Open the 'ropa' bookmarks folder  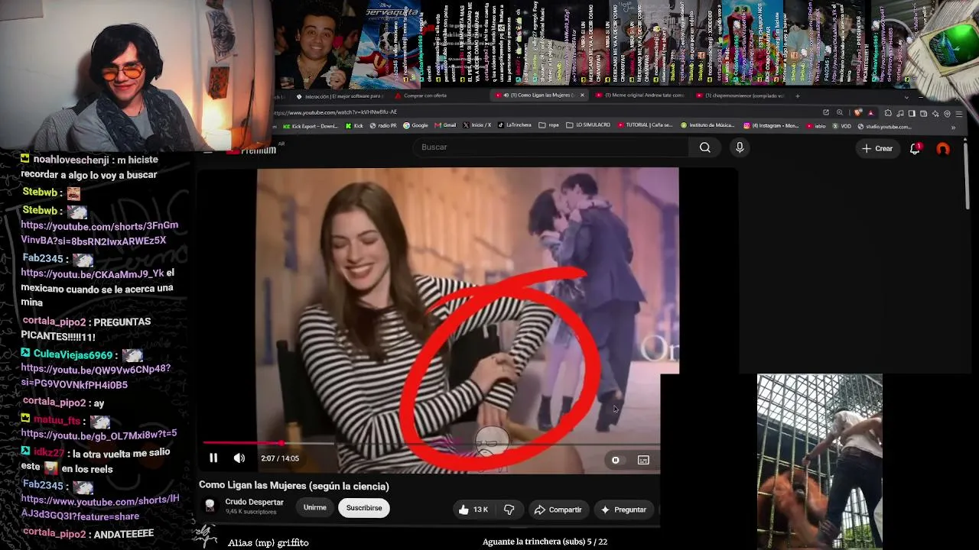(549, 125)
